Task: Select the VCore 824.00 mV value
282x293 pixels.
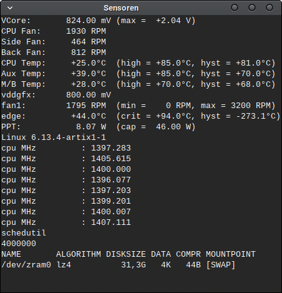Action: 89,21
